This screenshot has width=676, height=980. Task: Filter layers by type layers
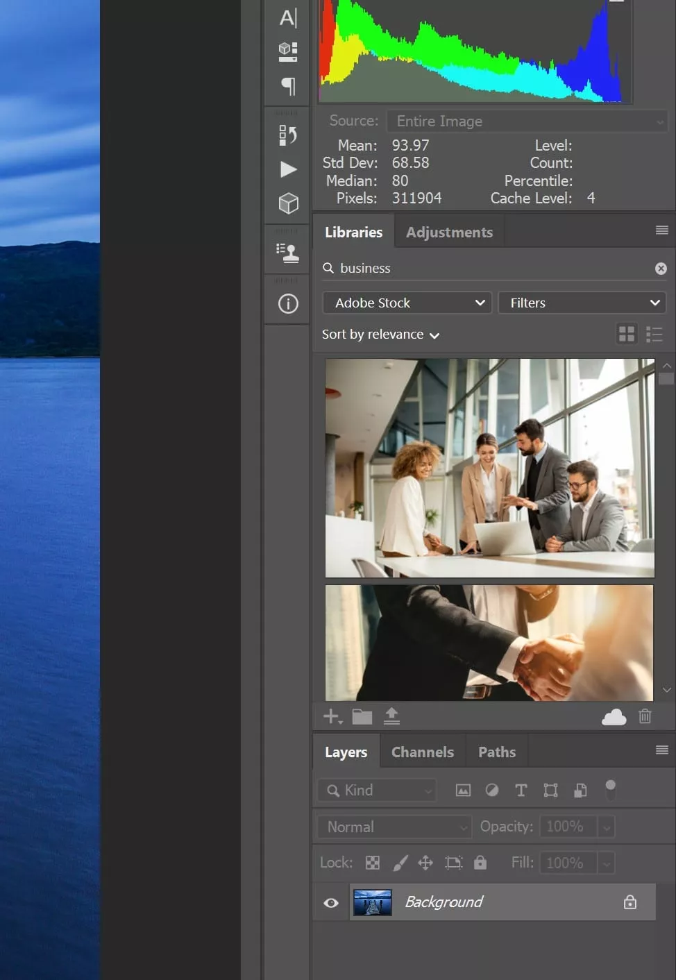click(521, 790)
